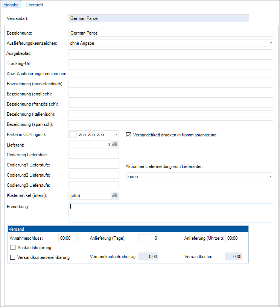The height and width of the screenshot is (307, 280).
Task: Click the Bezeichnung field containing German Parcel
Action: click(x=170, y=33)
